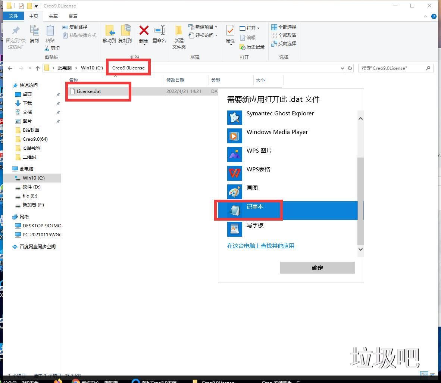441x383 pixels.
Task: Click Invert Selection (反向选择) option
Action: point(284,43)
